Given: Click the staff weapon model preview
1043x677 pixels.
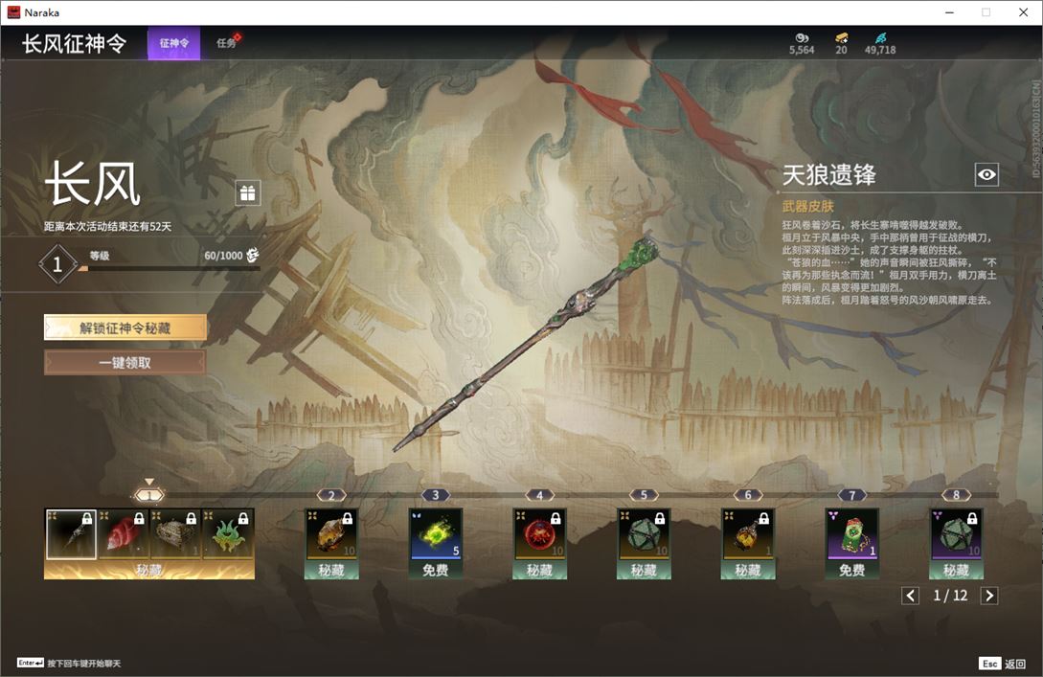Looking at the screenshot, I should coord(526,344).
